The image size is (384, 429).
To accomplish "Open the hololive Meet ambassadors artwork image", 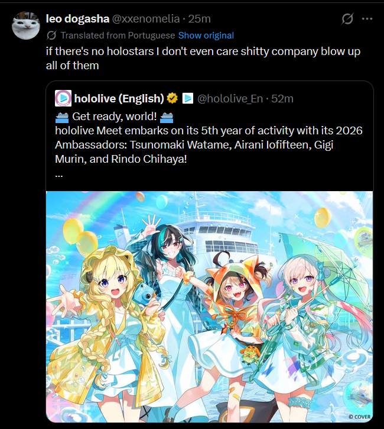I will [x=210, y=307].
